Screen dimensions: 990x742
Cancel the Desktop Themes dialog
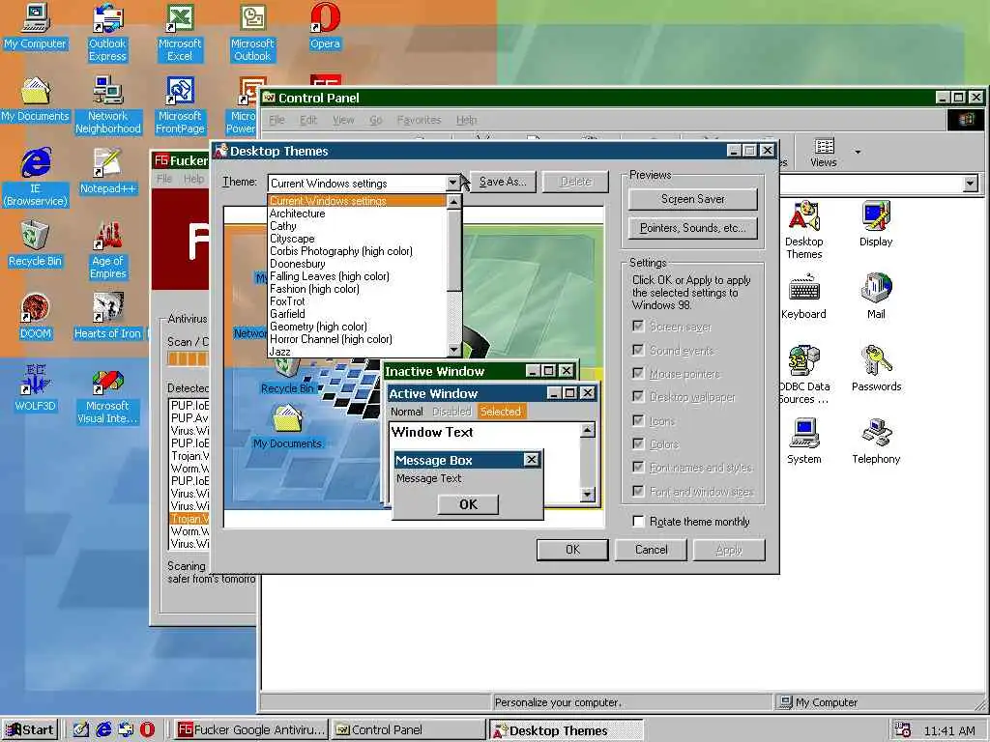point(651,550)
